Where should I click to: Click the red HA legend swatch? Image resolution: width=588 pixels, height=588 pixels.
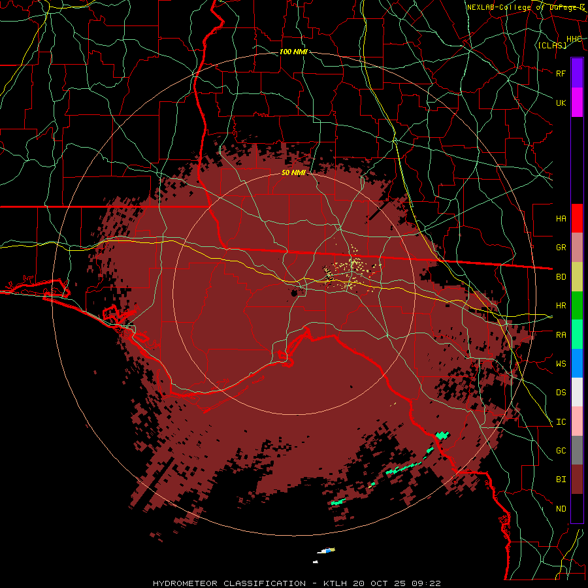(x=577, y=218)
